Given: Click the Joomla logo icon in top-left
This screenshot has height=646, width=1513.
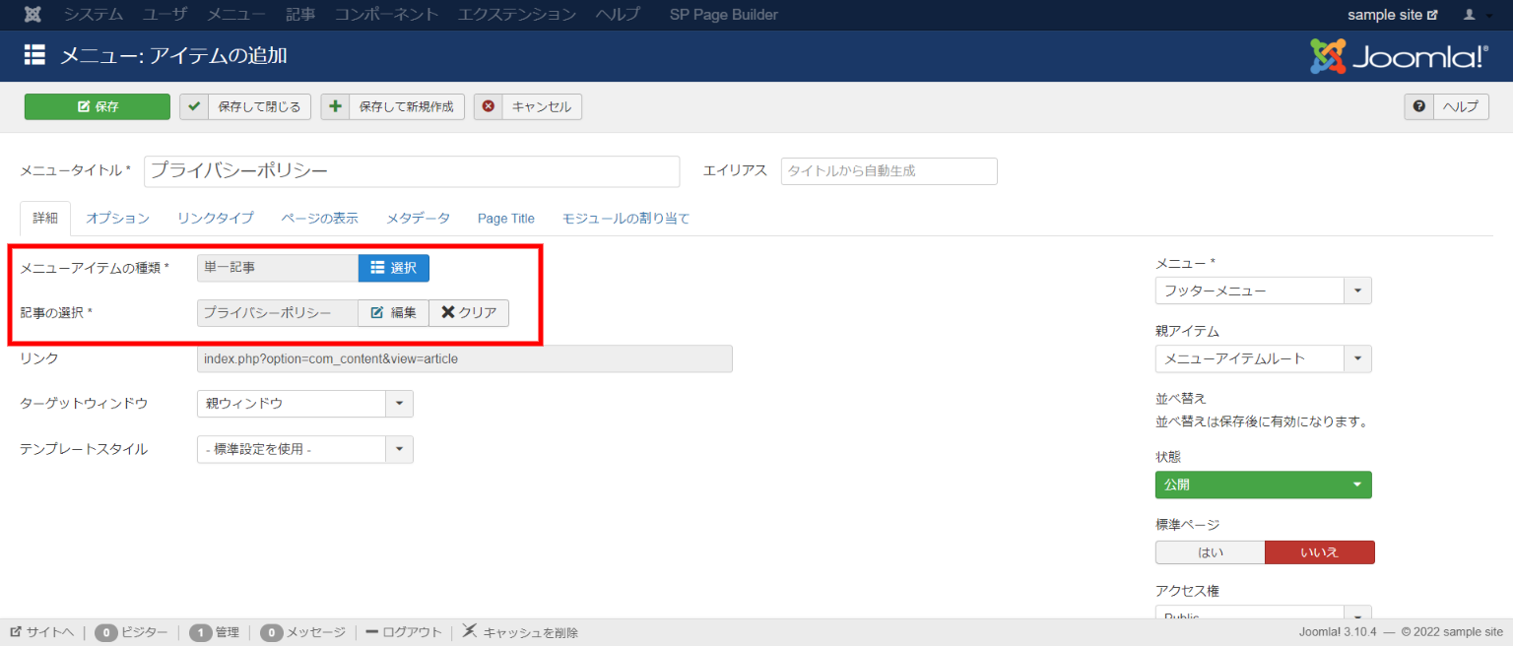Looking at the screenshot, I should coord(33,15).
